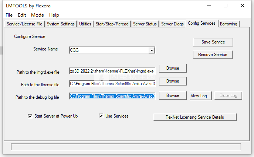254x157 pixels.
Task: Open the Help menu
Action: 54,15
